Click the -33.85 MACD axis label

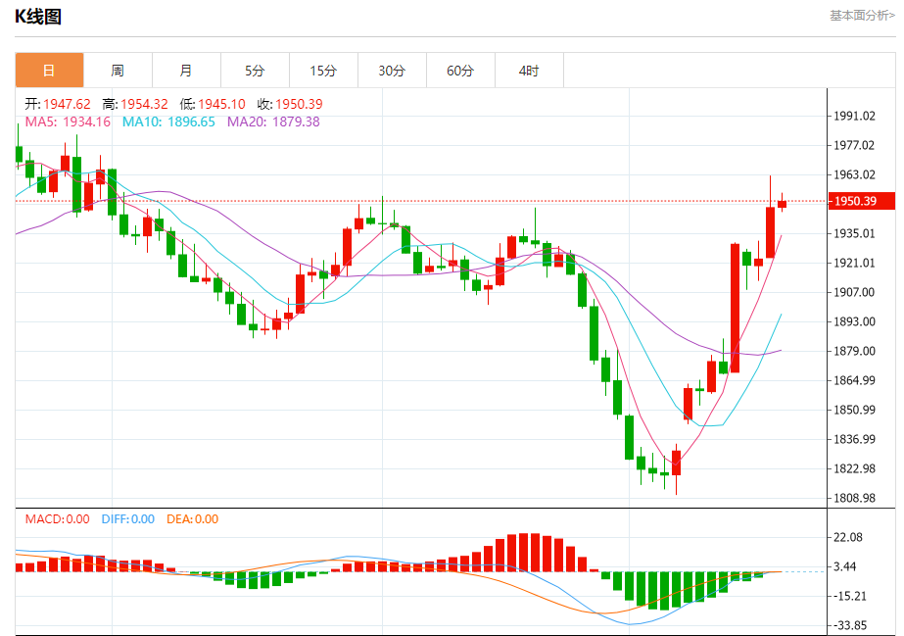point(850,625)
